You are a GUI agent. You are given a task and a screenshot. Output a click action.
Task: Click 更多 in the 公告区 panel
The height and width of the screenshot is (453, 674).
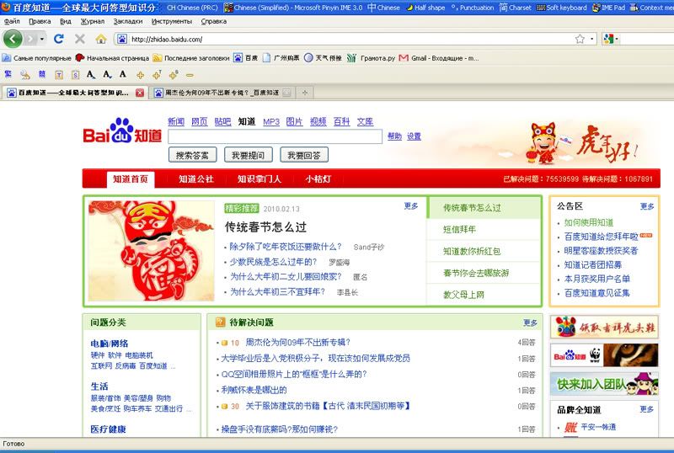(x=647, y=206)
